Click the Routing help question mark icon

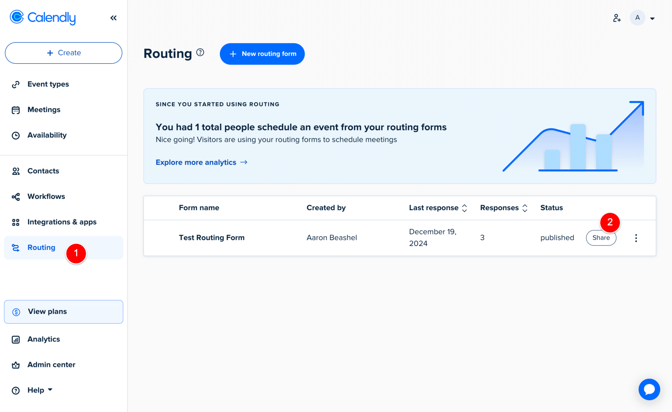point(200,52)
